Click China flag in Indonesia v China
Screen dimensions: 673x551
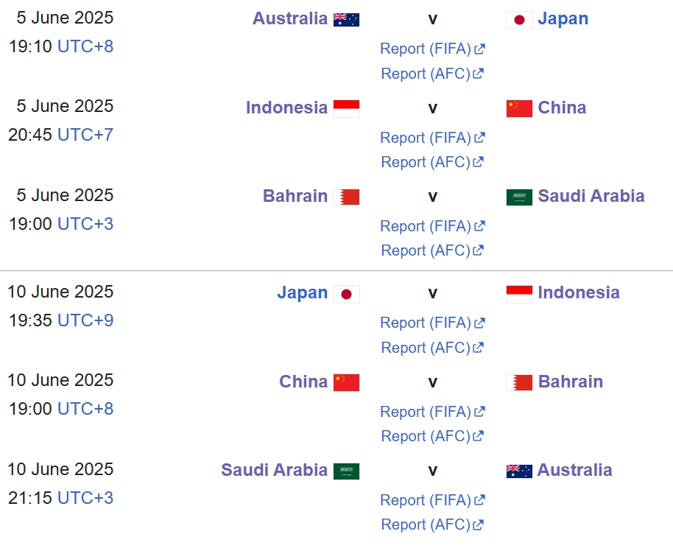(519, 108)
